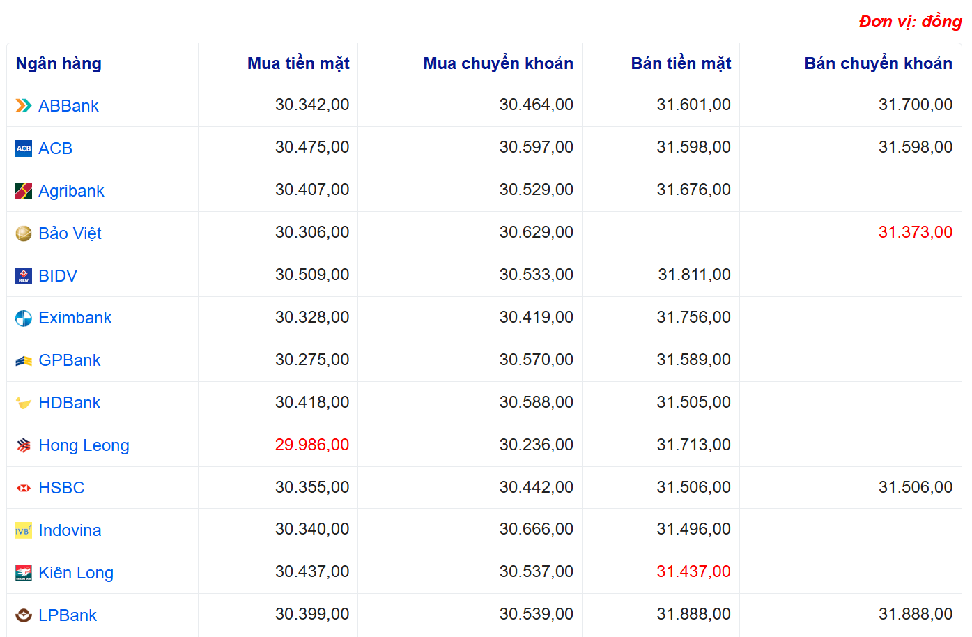Open the Eximbank link
Screen dimensions: 972x637
coord(75,318)
